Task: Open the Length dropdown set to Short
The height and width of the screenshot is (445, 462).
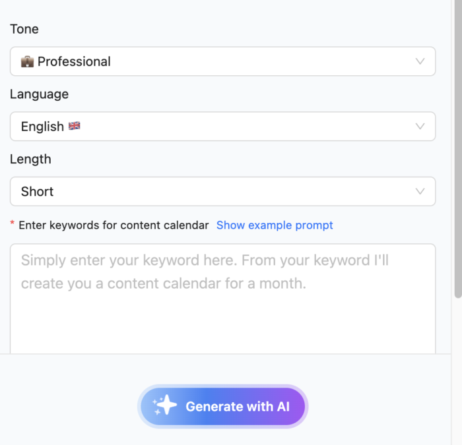Action: (223, 191)
